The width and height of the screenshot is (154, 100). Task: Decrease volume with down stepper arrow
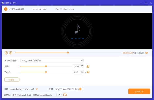point(82,67)
